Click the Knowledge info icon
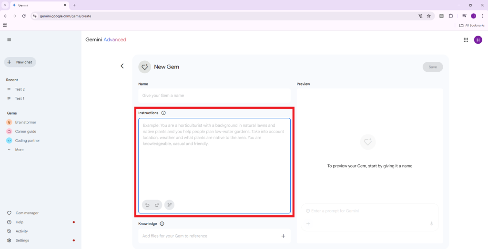The width and height of the screenshot is (488, 249). 162,223
